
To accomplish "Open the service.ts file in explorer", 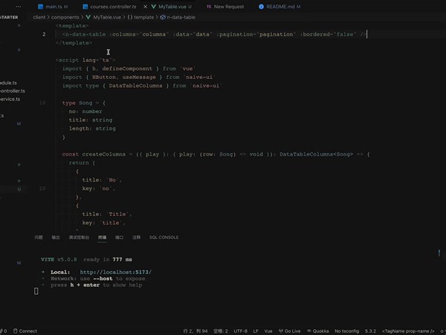I will pyautogui.click(x=10, y=99).
